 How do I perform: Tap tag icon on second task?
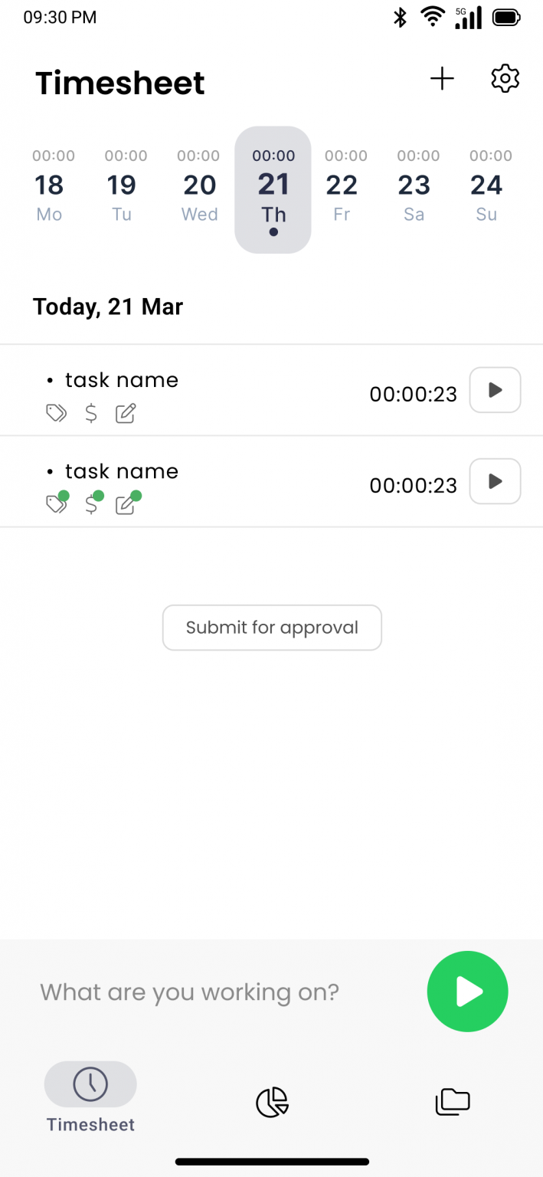(56, 504)
